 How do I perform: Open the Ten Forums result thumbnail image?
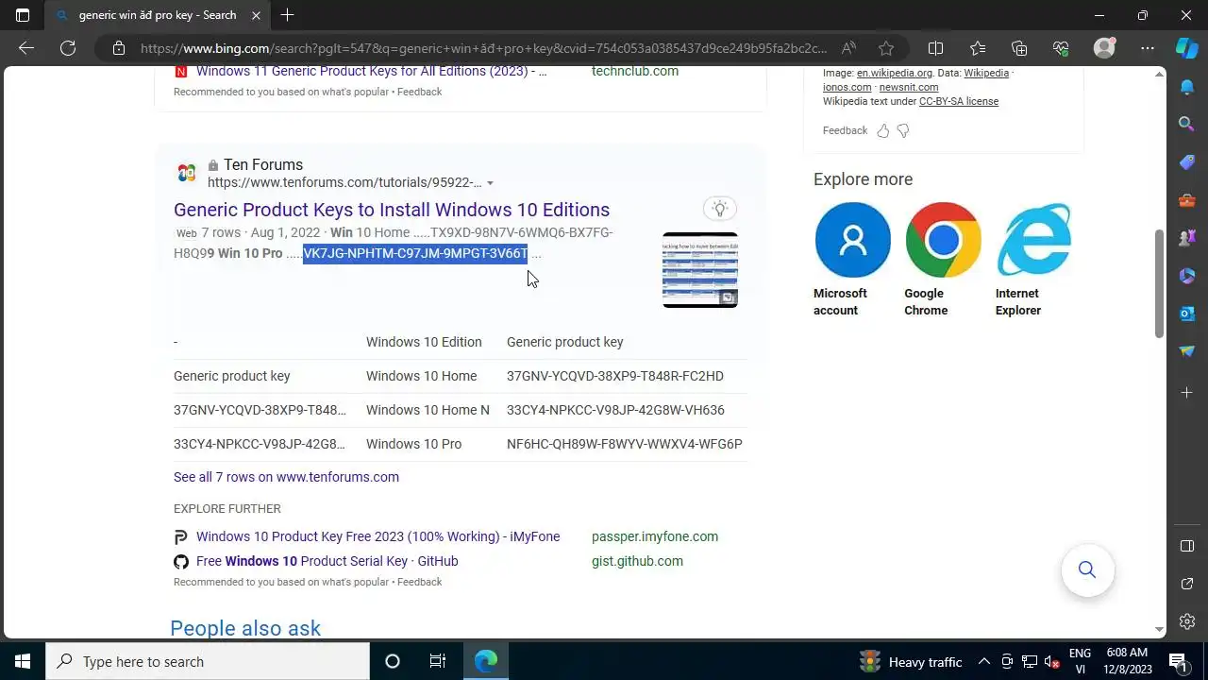click(x=700, y=270)
